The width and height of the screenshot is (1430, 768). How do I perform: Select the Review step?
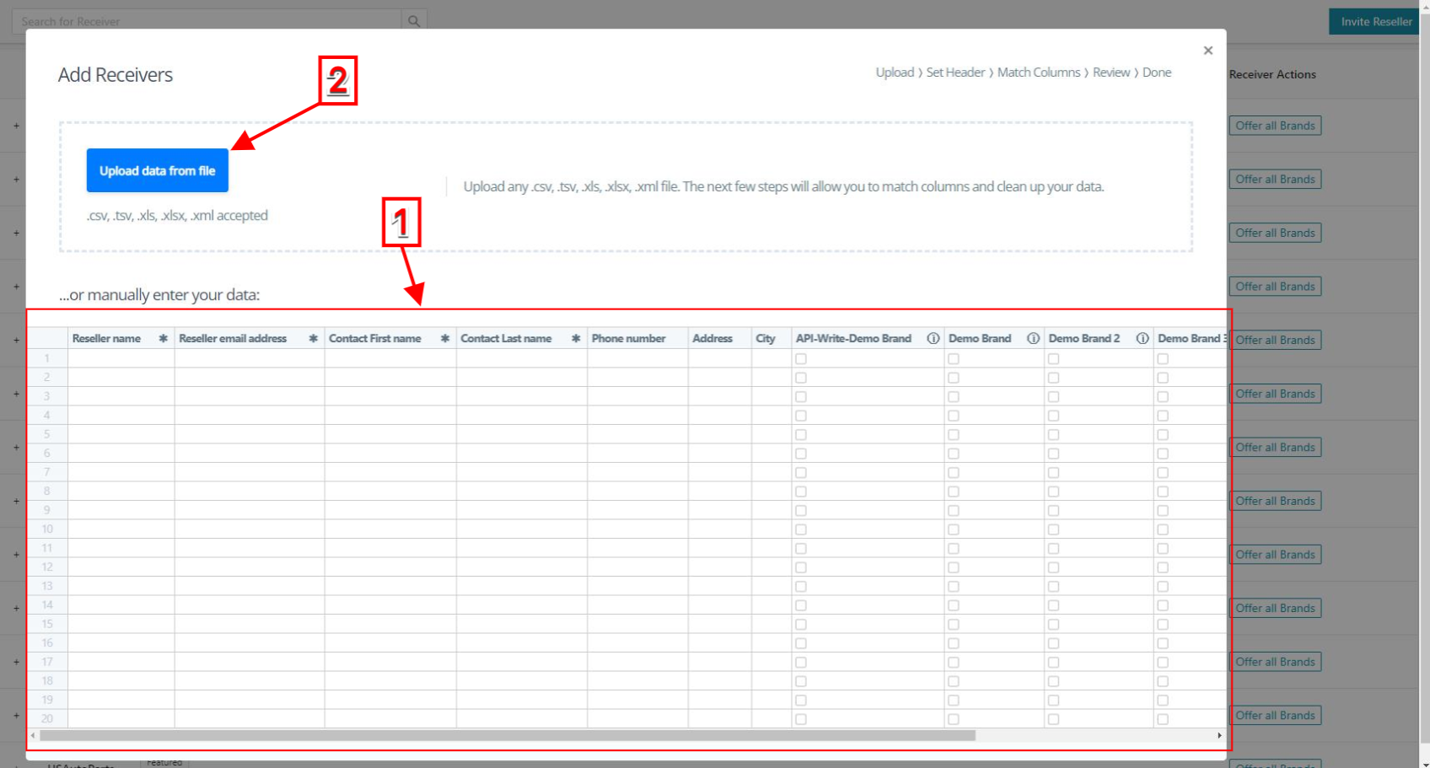pyautogui.click(x=1111, y=73)
